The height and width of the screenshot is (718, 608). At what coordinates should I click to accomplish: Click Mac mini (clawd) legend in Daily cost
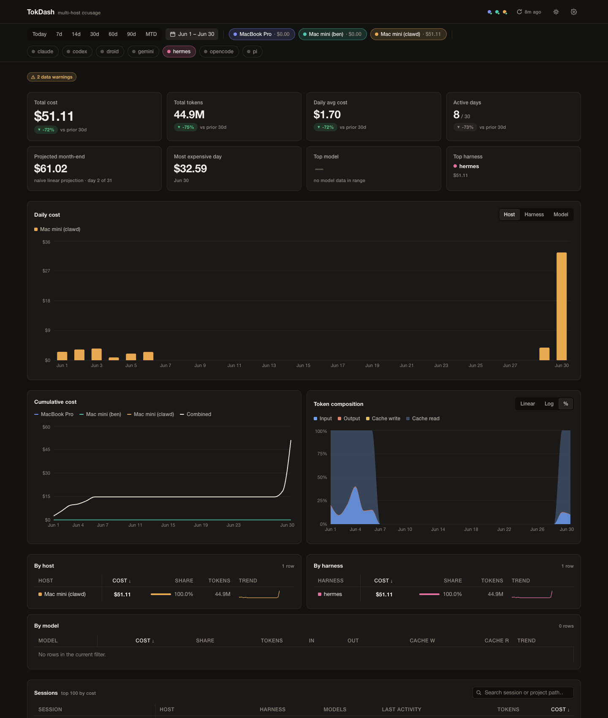pos(57,229)
